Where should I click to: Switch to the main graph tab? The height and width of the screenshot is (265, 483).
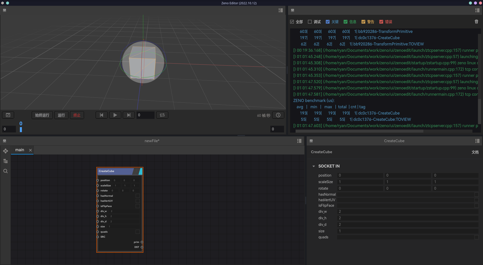20,150
